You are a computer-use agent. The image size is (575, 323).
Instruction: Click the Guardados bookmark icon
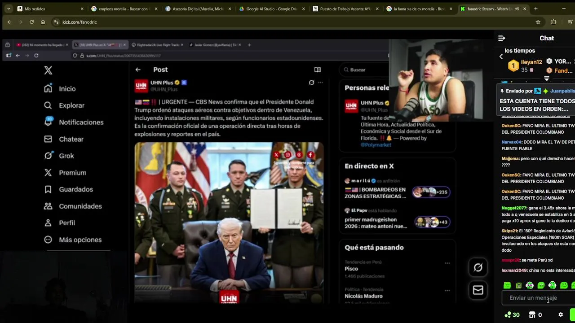(48, 189)
